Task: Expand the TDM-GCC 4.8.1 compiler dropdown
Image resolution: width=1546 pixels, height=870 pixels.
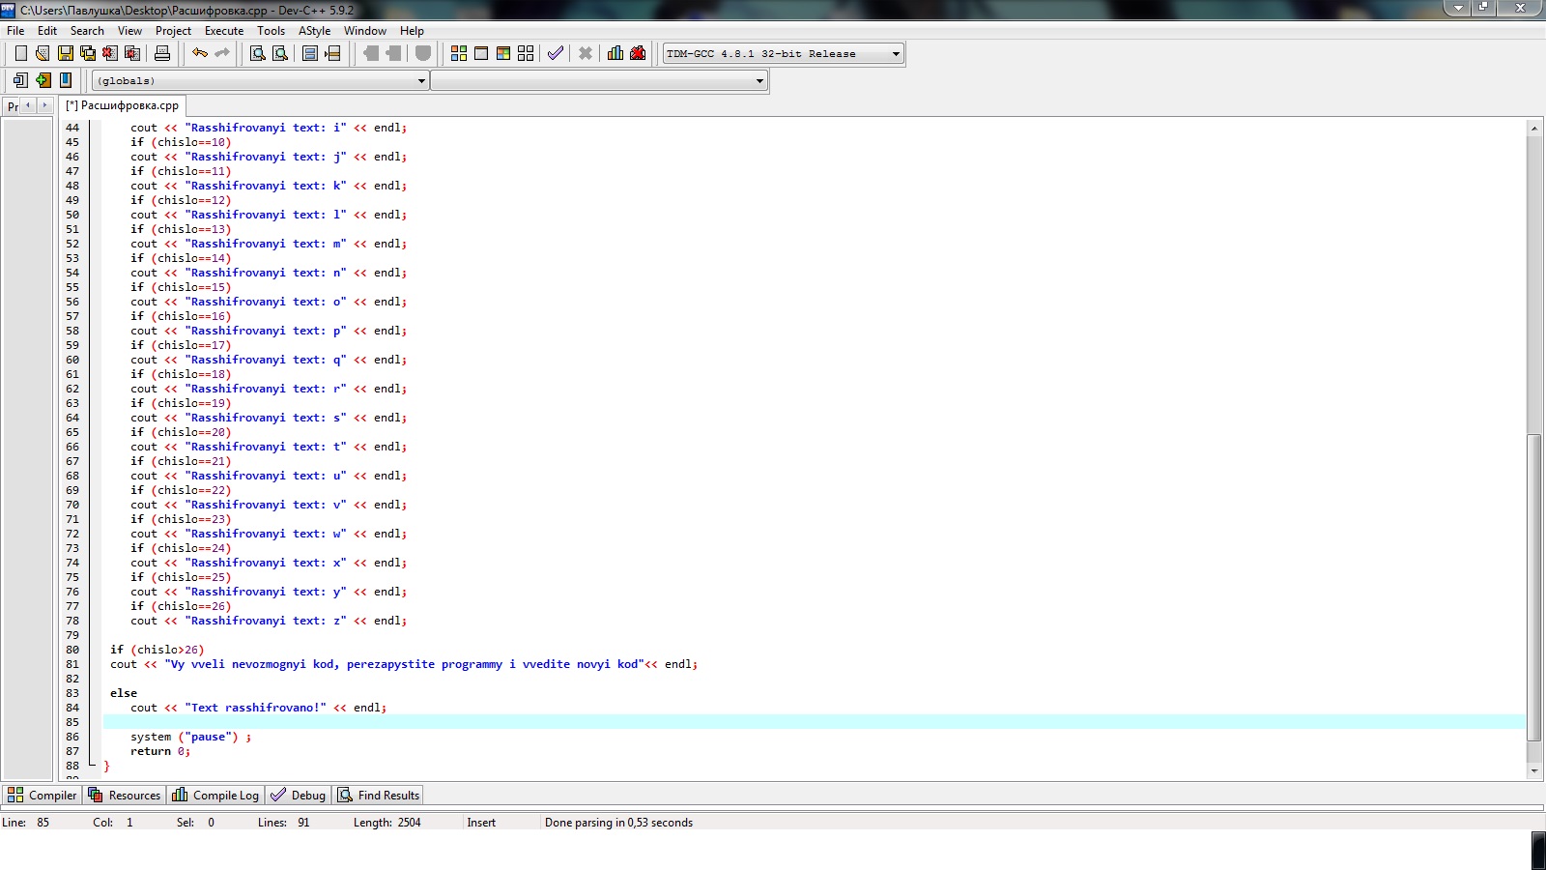Action: point(896,54)
